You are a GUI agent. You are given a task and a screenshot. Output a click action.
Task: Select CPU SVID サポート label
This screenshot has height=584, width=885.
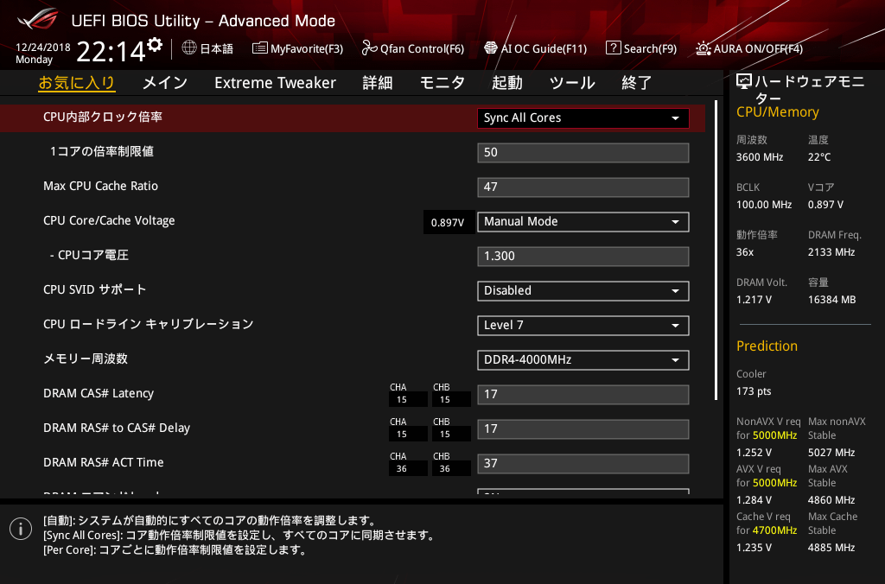point(95,289)
